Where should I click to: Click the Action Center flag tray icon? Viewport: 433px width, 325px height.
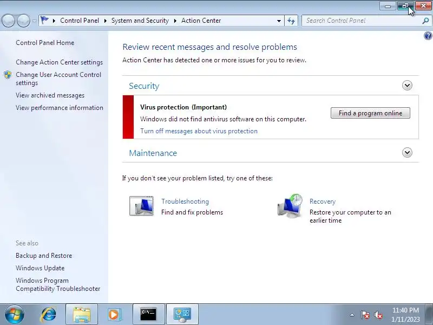pos(365,315)
